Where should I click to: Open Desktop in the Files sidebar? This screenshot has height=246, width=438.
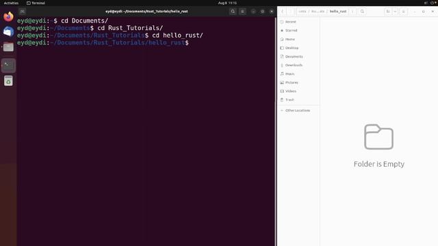coord(298,48)
